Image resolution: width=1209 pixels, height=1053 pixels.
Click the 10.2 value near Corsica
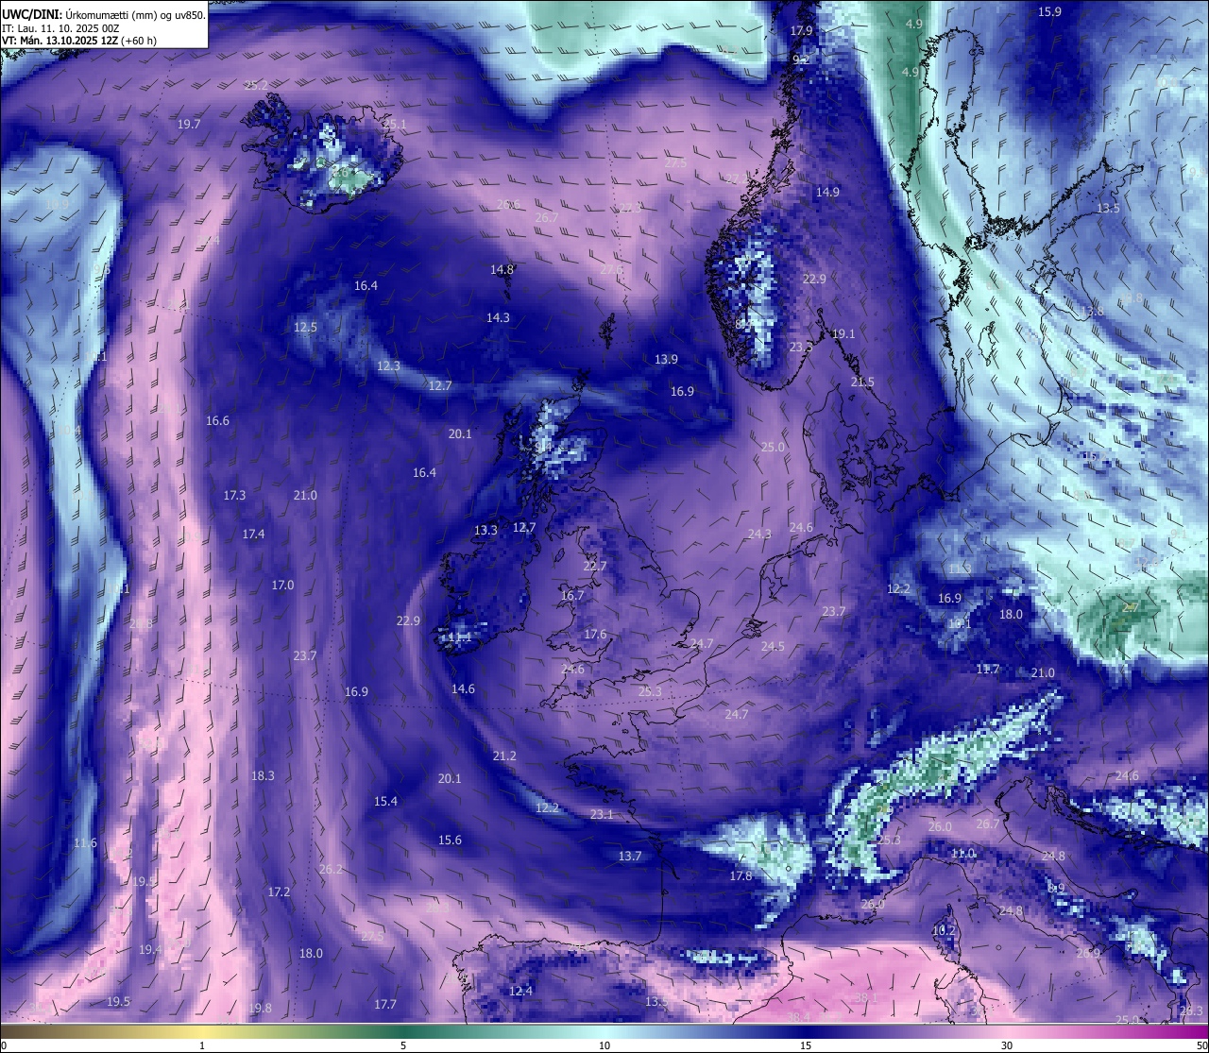pos(944,930)
